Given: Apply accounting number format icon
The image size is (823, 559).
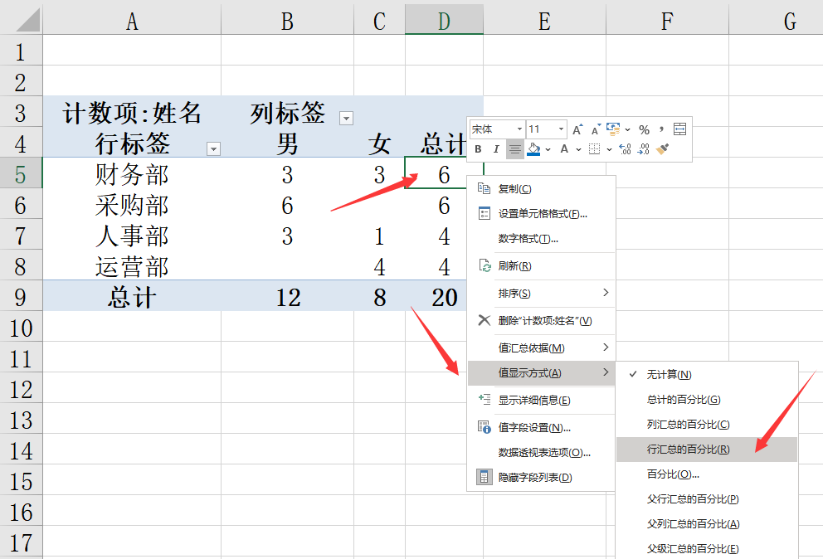Looking at the screenshot, I should click(x=613, y=129).
